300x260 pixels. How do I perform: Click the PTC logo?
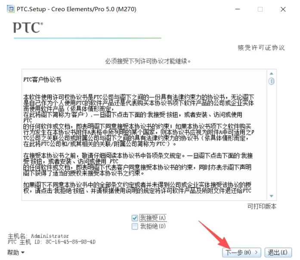[28, 28]
